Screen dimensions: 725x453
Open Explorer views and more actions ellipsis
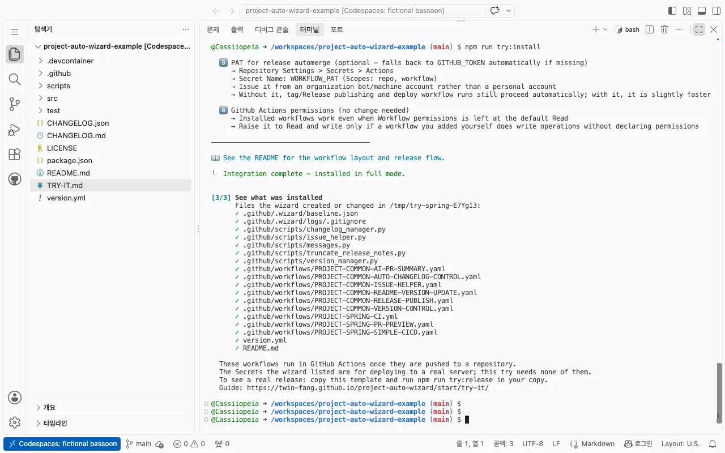click(186, 29)
